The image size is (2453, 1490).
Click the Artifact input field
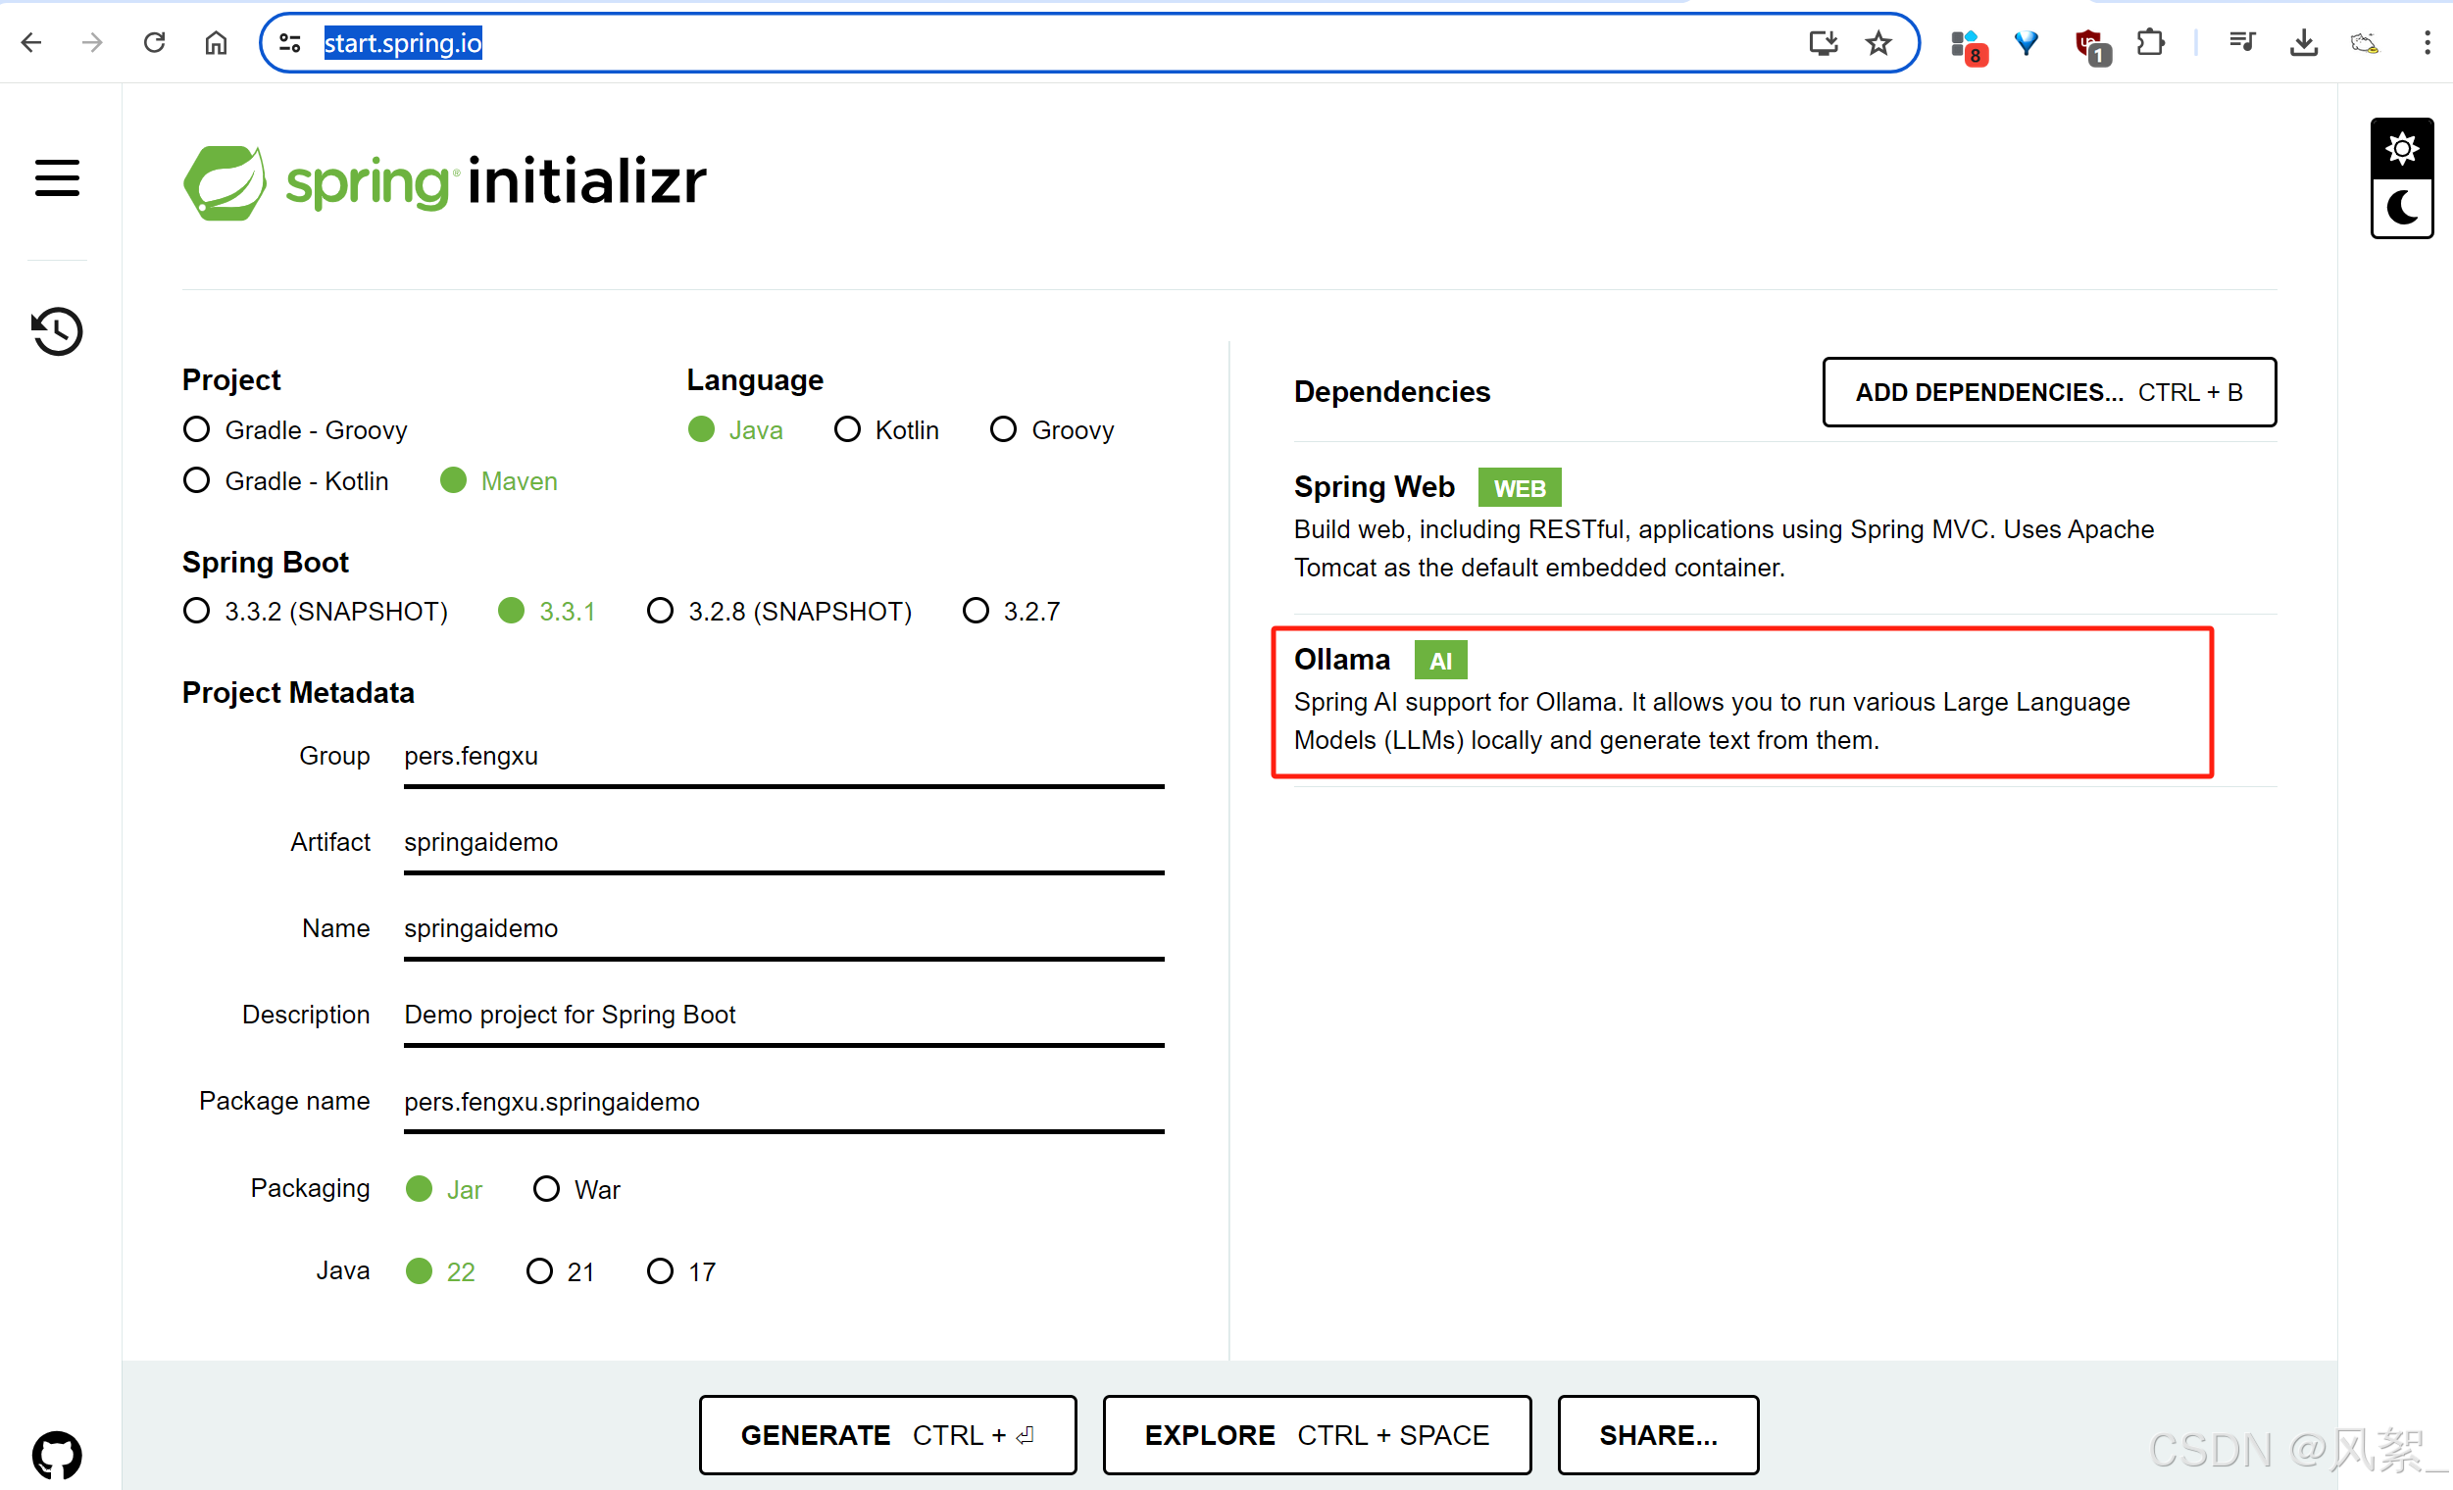(784, 843)
